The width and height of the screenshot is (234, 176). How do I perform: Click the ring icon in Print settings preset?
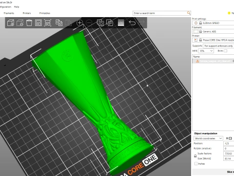pos(196,23)
